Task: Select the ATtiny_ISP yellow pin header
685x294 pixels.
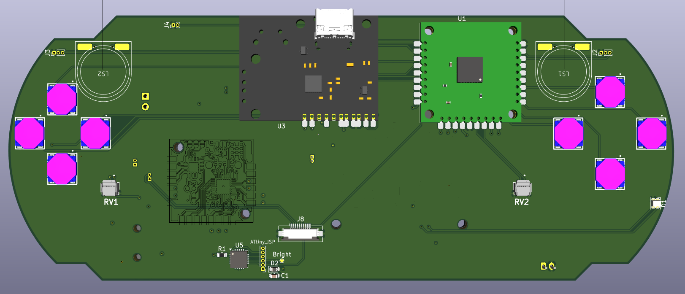Action: coord(263,259)
